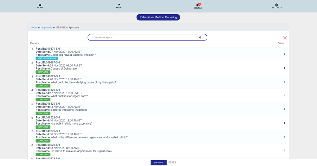Screen dimensions: 317x166
Task: Click COMPLETED badge under post 048528-SH
Action: click(43, 127)
